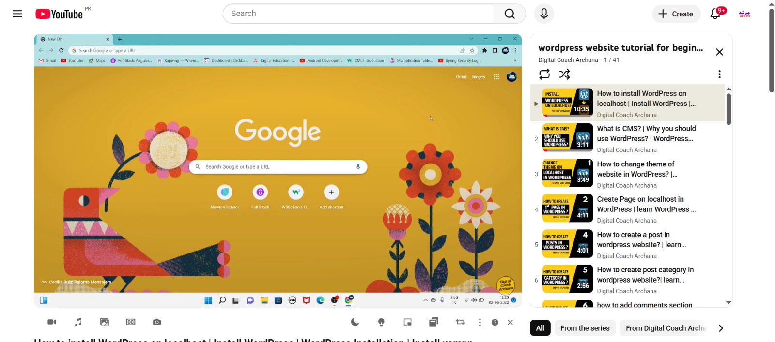This screenshot has height=342, width=775.
Task: Click the stacked windows icon below the player
Action: (x=434, y=322)
